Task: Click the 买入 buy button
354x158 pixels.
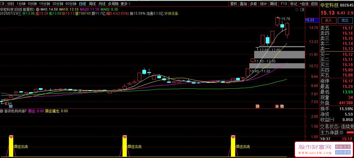Action: [x=328, y=21]
